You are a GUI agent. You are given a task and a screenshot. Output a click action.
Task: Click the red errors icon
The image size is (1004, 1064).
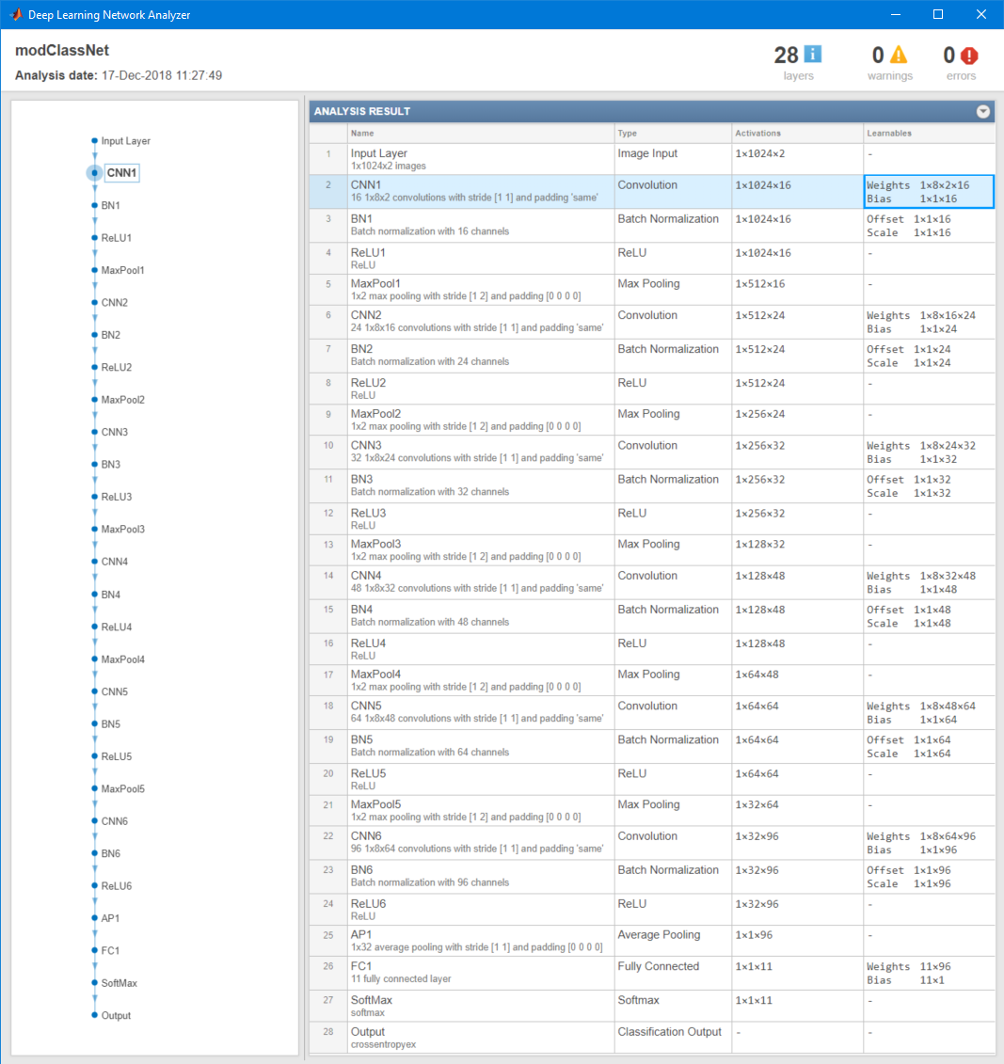coord(969,56)
